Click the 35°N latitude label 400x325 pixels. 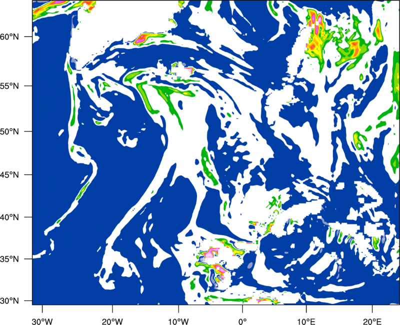click(x=9, y=259)
